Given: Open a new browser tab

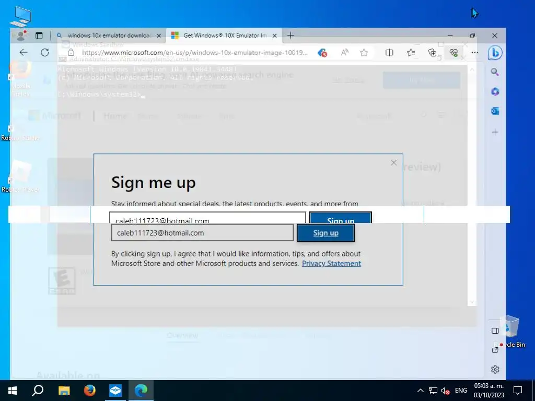Looking at the screenshot, I should (290, 36).
